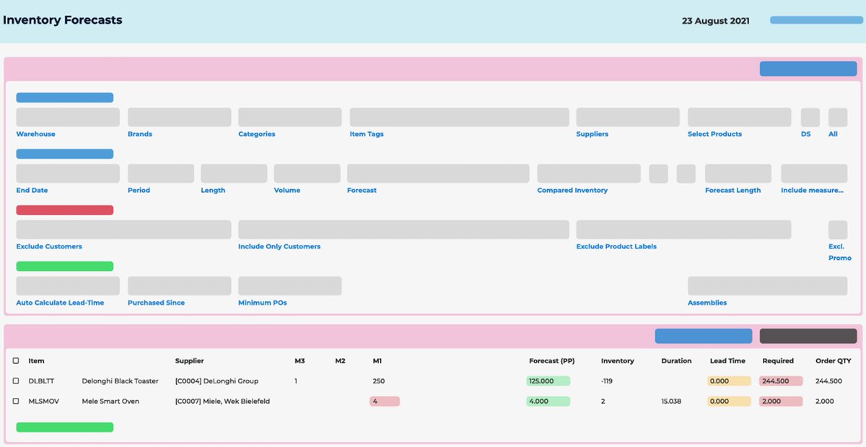Viewport: 866px width, 447px height.
Task: Toggle the Excl. Promo box
Action: [x=838, y=230]
